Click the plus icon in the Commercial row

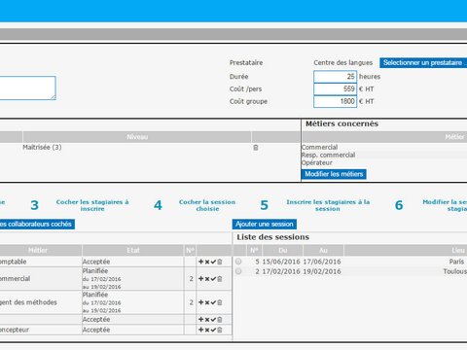point(201,279)
